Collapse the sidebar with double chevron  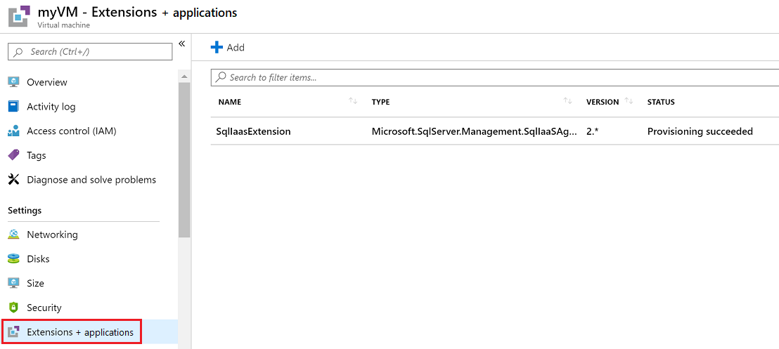pos(181,44)
